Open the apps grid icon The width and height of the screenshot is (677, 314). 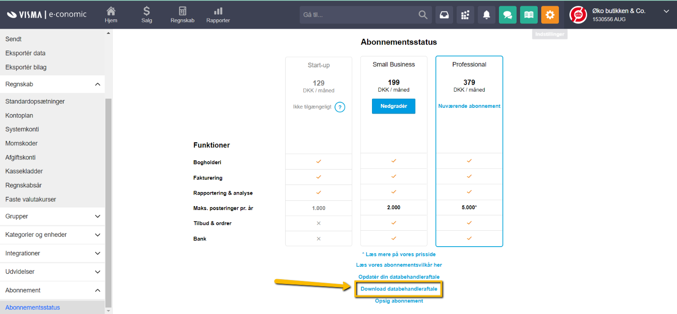coord(465,15)
